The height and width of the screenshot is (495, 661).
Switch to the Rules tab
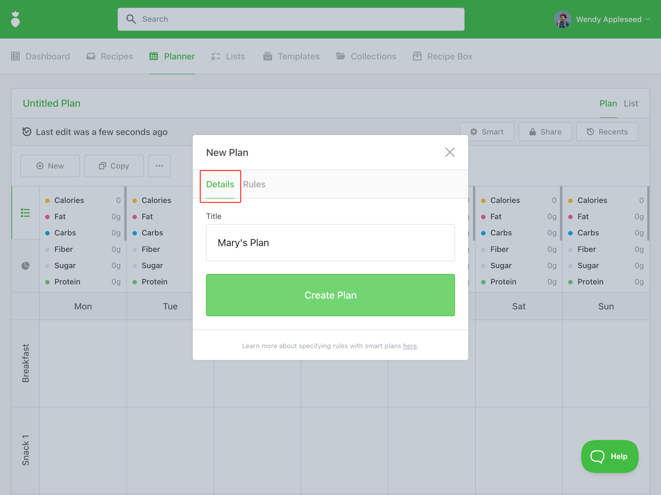coord(254,185)
